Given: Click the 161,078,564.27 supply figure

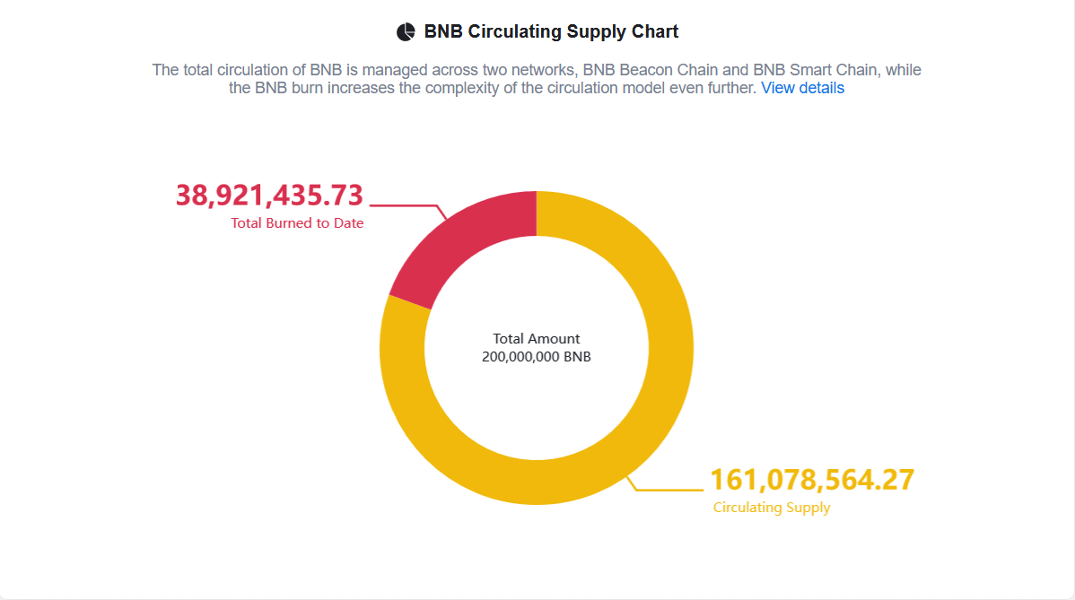Looking at the screenshot, I should coord(812,480).
